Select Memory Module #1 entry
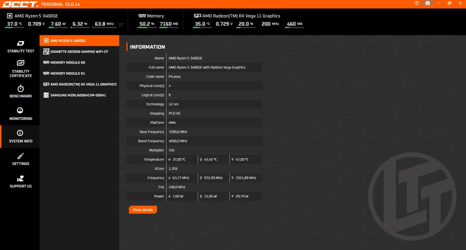Screen dimensions: 466x250 [x=79, y=73]
